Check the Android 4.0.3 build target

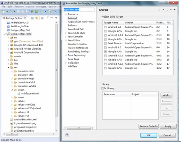[x=105, y=56]
